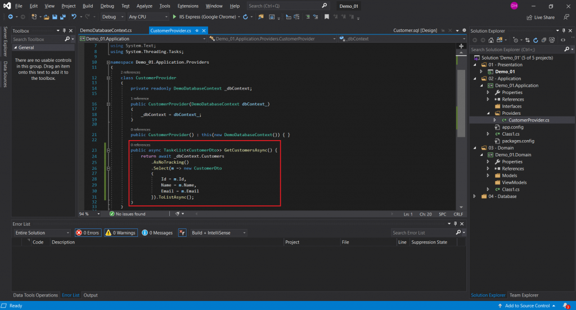
Task: Click the Undo icon in toolbar
Action: click(74, 17)
